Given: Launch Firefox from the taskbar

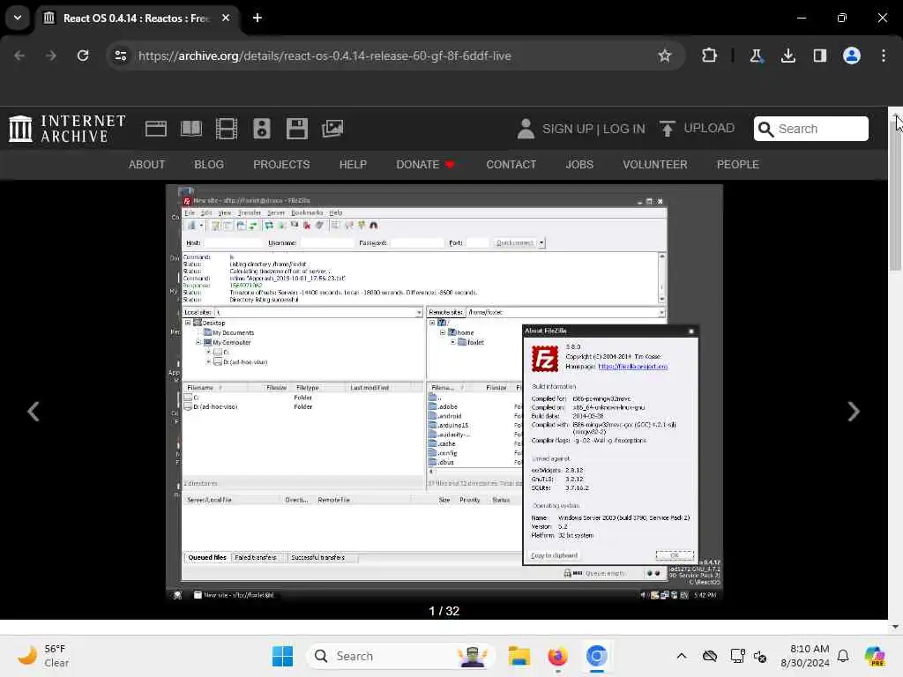Looking at the screenshot, I should [557, 656].
